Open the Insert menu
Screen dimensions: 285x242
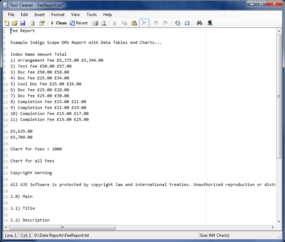[39, 15]
